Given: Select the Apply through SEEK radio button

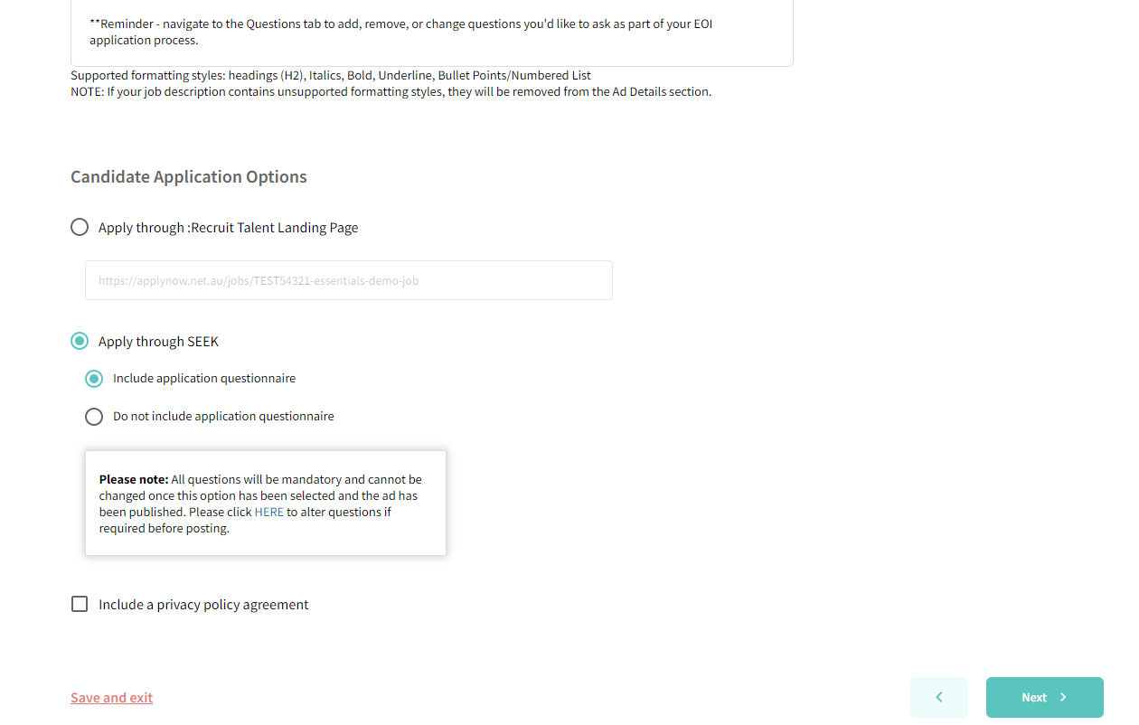Looking at the screenshot, I should point(79,341).
